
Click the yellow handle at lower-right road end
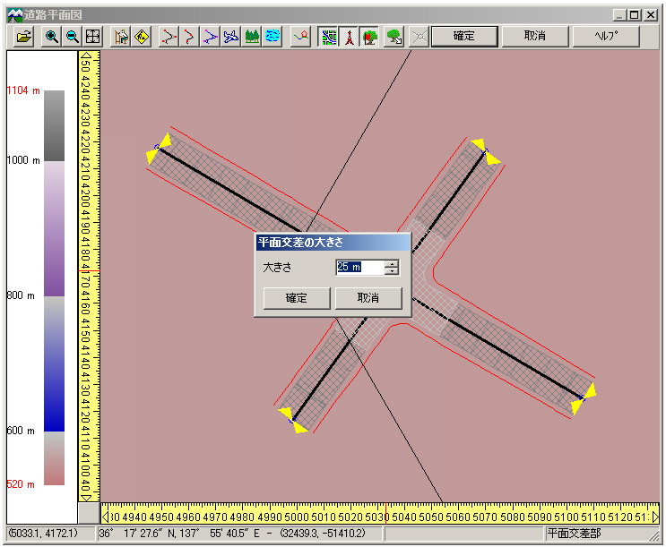[x=584, y=398]
